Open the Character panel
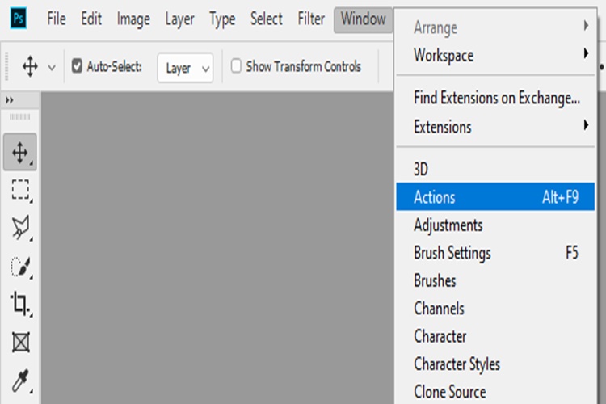This screenshot has height=404, width=606. click(495, 336)
